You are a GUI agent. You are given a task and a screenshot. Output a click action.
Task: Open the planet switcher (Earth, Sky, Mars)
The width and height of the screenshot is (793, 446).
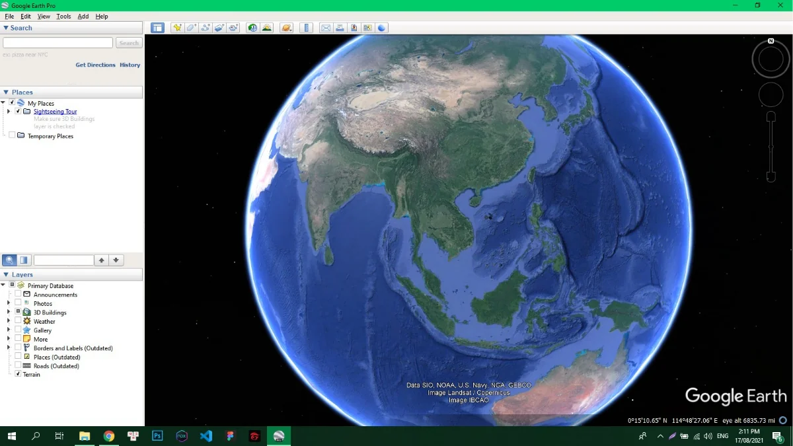point(286,28)
